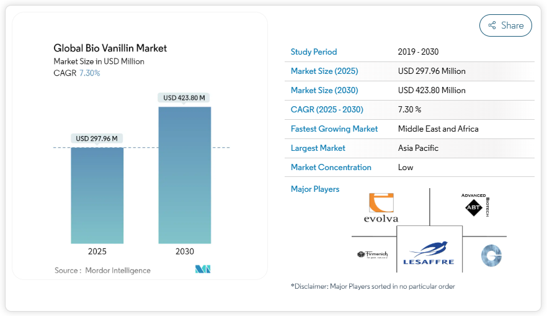Click the 7.30 % table value
Screen dimensions: 547x316
[409, 109]
